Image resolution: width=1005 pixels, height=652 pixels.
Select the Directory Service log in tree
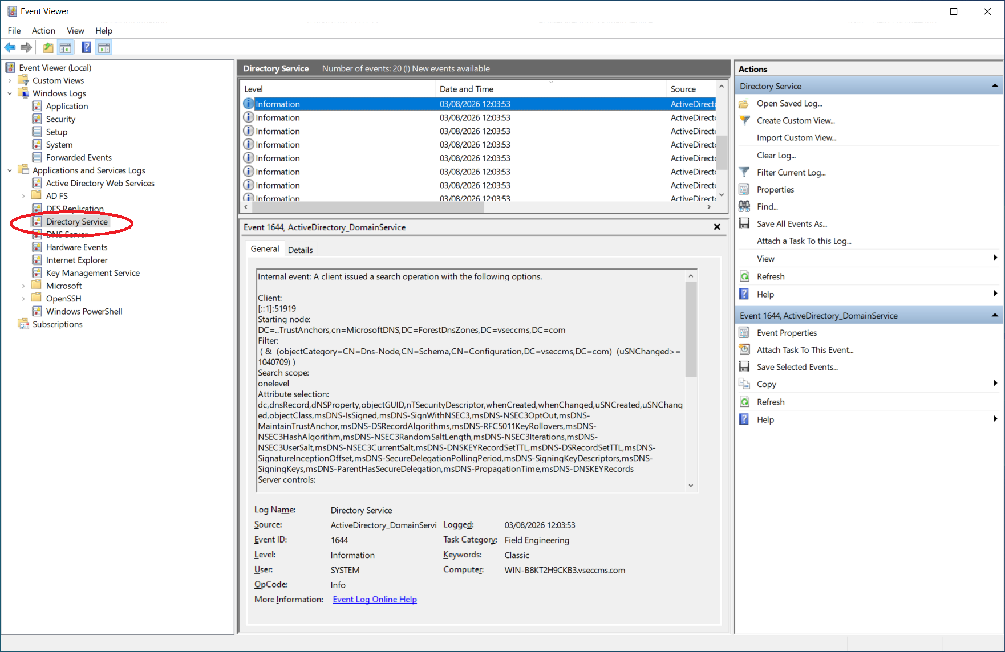click(77, 222)
